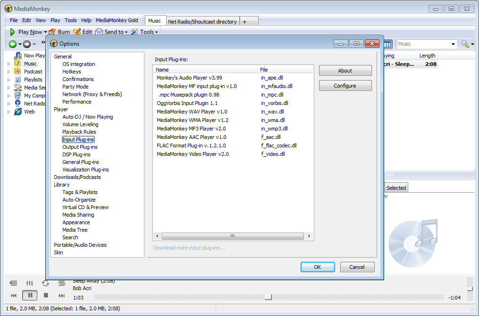Select Volume Leveling in the Options tree

[80, 124]
